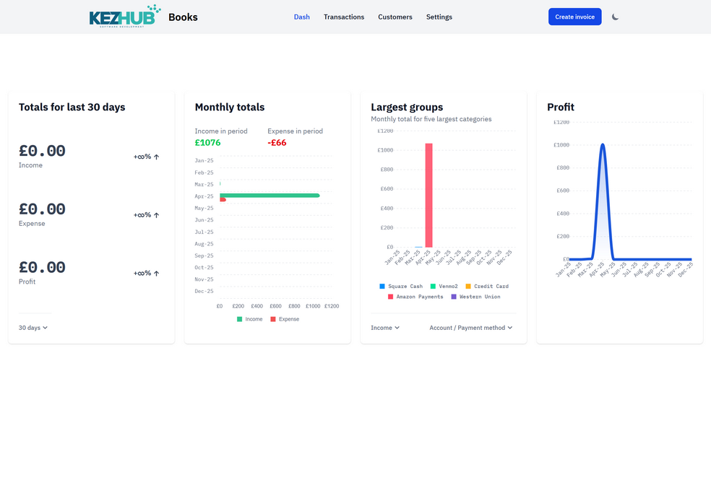This screenshot has height=480, width=711.
Task: Click the green April income bar
Action: (x=269, y=196)
